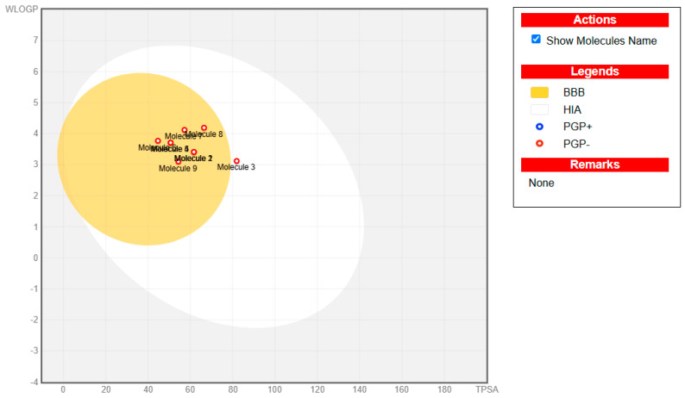Image resolution: width=685 pixels, height=398 pixels.
Task: Click the Molecule 9 name label
Action: [x=178, y=169]
